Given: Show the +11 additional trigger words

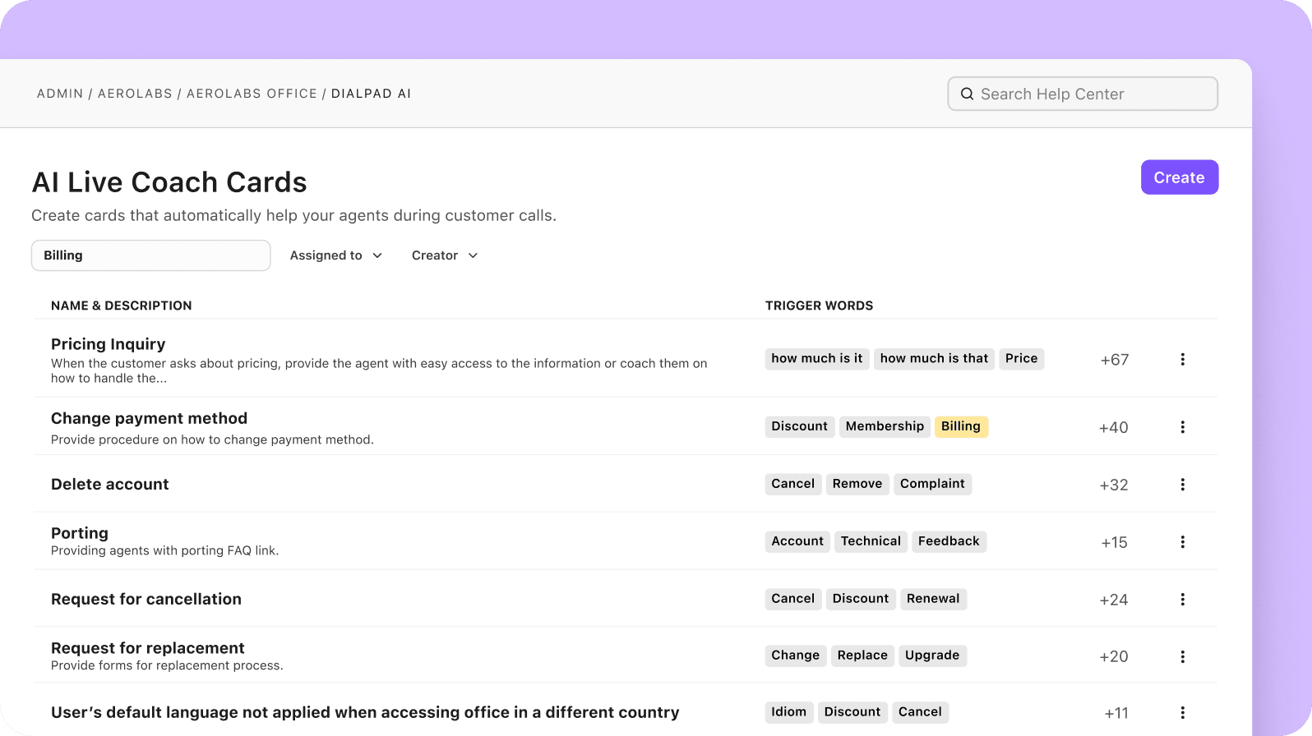Looking at the screenshot, I should [x=1116, y=714].
